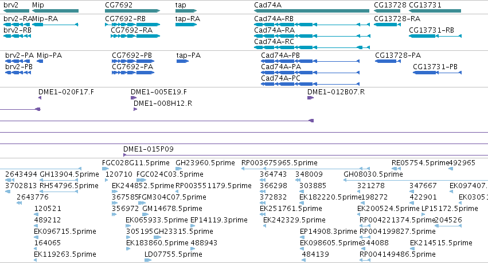Select the Cad74A gene bar

click(311, 11)
